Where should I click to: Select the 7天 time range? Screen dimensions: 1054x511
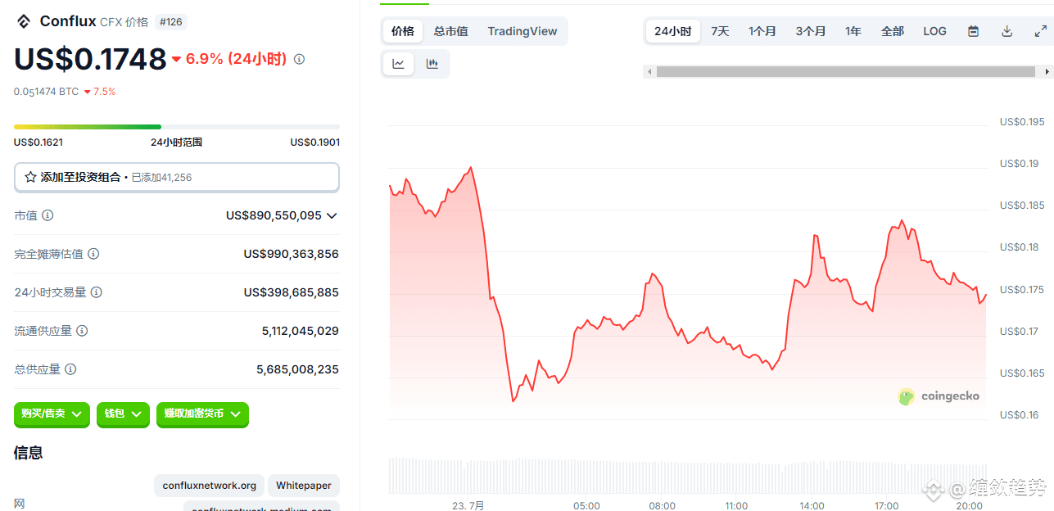pyautogui.click(x=720, y=31)
